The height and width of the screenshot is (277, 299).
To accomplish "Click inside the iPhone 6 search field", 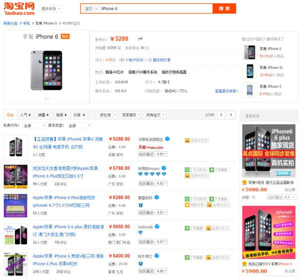I will tap(155, 8).
